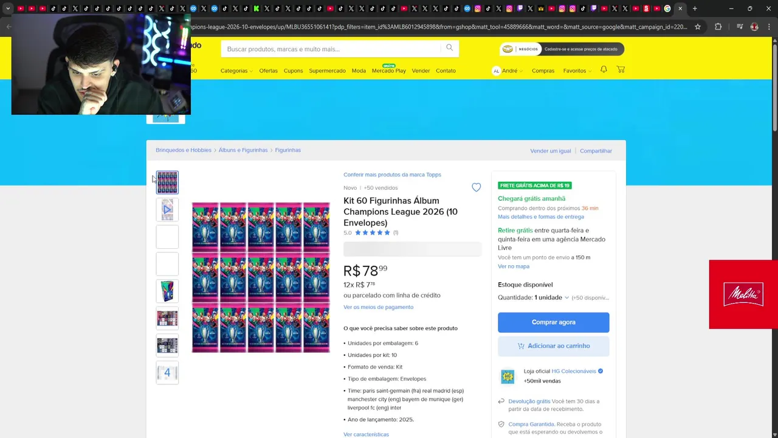The image size is (778, 438).
Task: Open a new browser tab
Action: (x=695, y=9)
